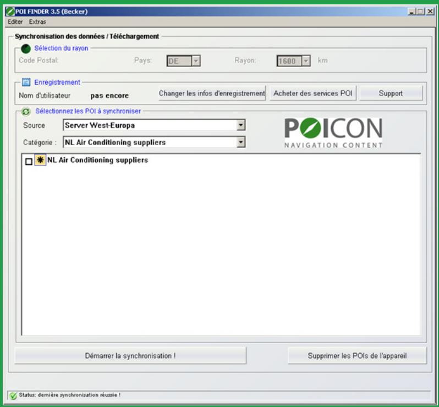
Task: Click the green globe icon beside Sélection du rayon
Action: [26, 49]
